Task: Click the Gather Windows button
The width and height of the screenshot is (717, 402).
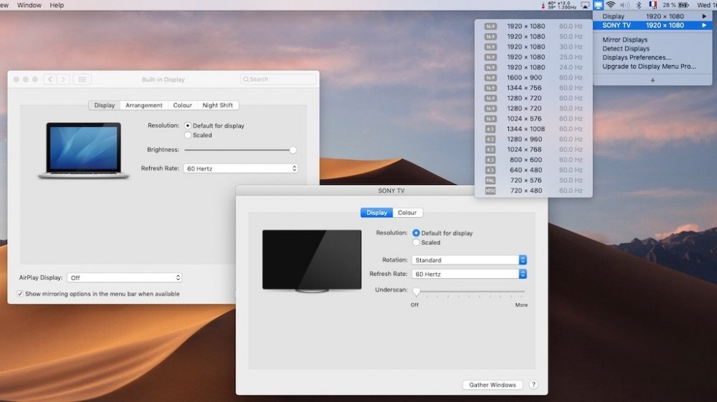Action: point(493,385)
